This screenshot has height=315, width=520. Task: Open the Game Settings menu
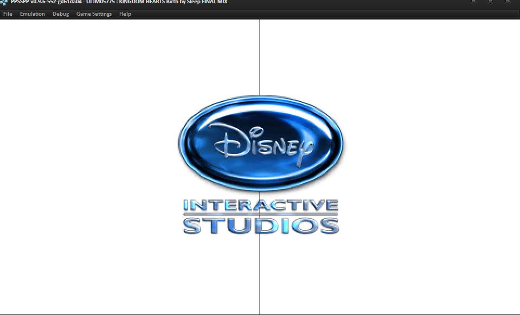tap(94, 14)
